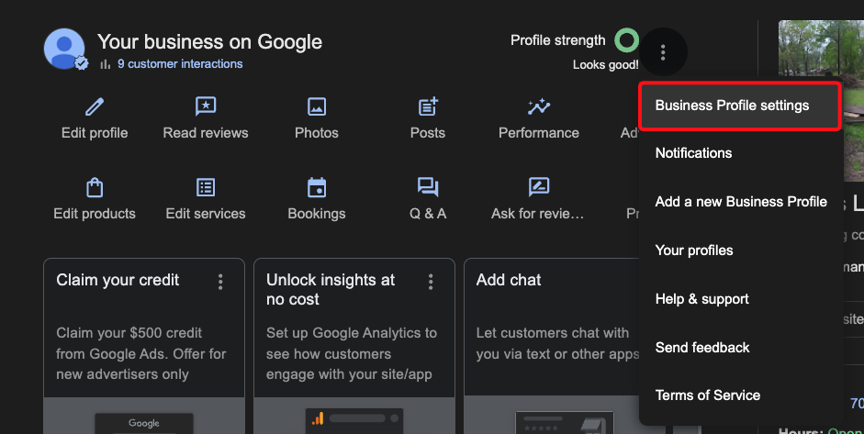
Task: Open options menu on Claim your credit card
Action: (x=220, y=282)
